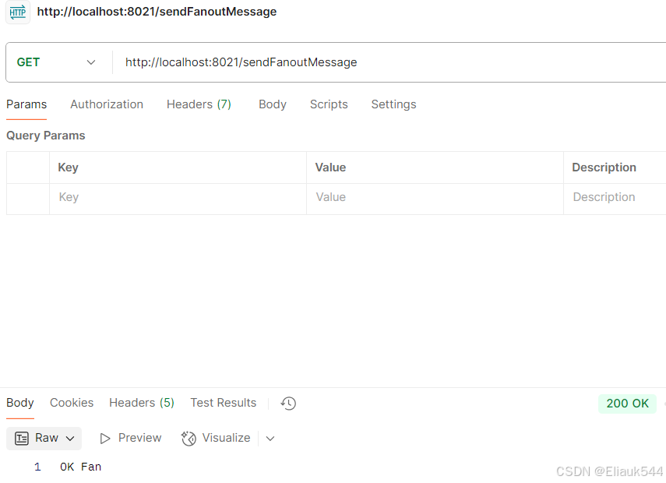666x483 pixels.
Task: Expand the chevron next to Visualize
Action: click(x=270, y=439)
